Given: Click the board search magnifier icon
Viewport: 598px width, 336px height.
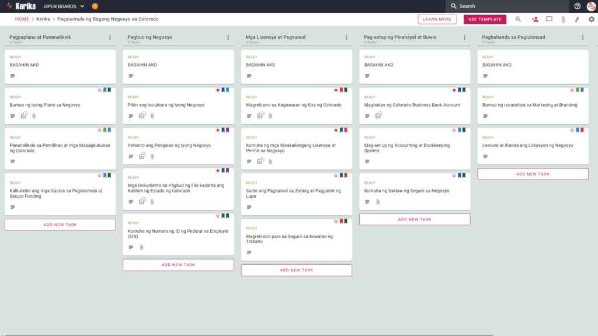Looking at the screenshot, I should tap(518, 19).
